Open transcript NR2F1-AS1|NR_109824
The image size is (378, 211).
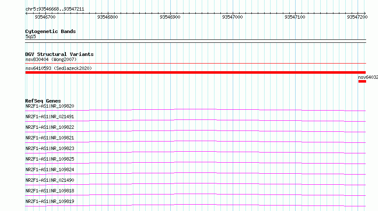[50, 169]
